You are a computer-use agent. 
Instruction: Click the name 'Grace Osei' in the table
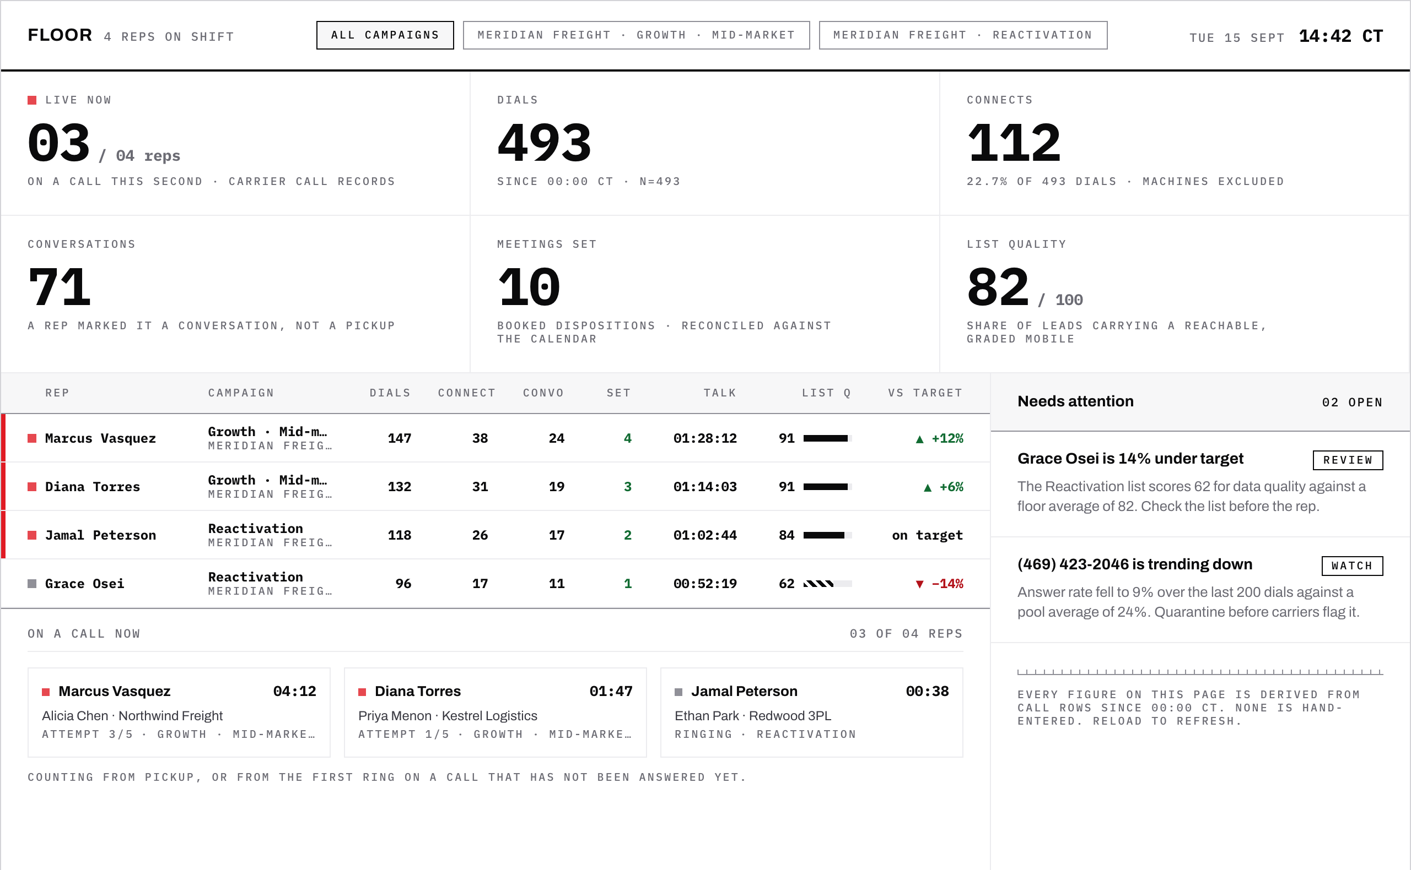[x=85, y=584]
